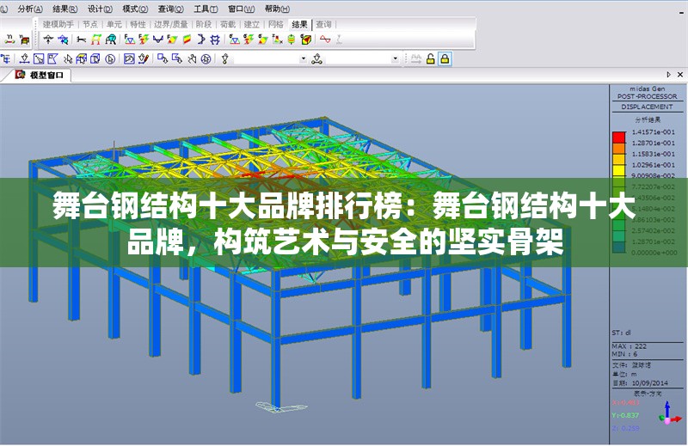688x446 pixels.
Task: Open the first empty toolbar combo box
Action: coord(267,59)
